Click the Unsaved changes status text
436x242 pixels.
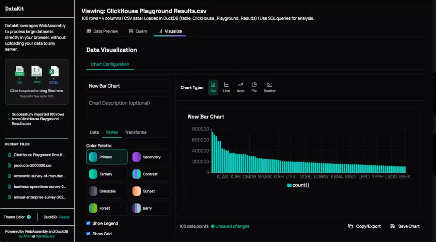point(232,226)
